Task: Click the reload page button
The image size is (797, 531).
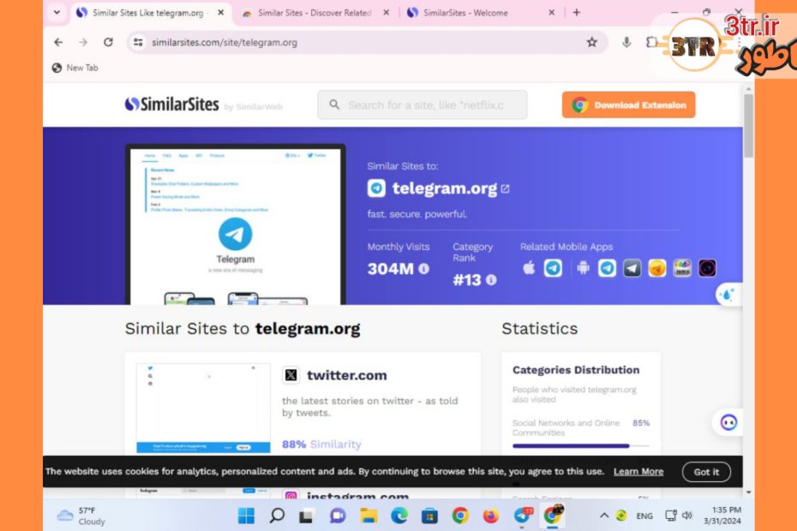Action: [x=108, y=42]
